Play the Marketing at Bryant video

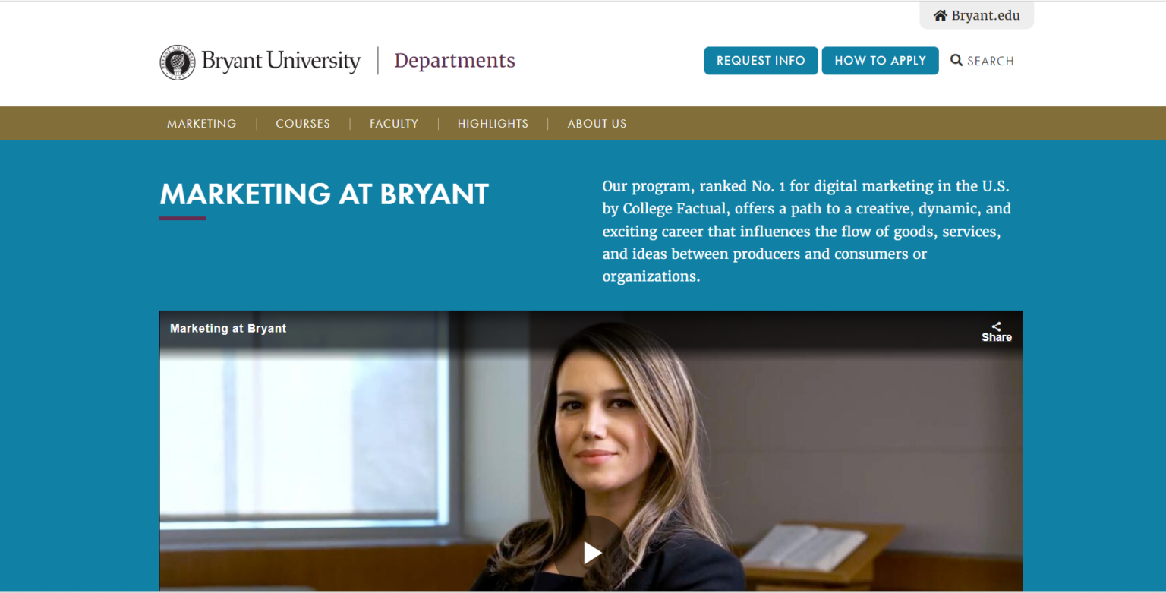(x=591, y=552)
